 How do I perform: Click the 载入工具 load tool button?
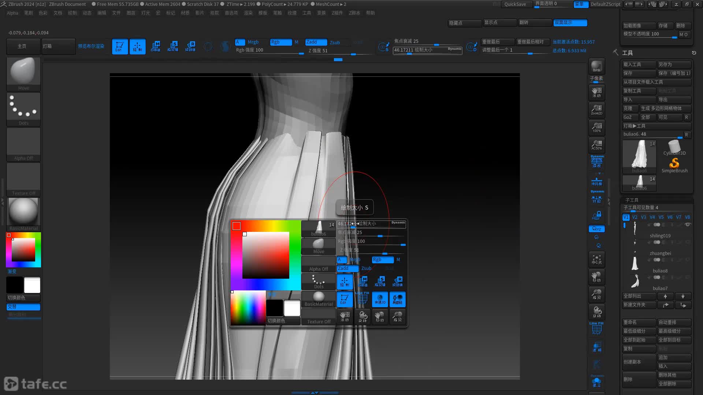coord(639,64)
